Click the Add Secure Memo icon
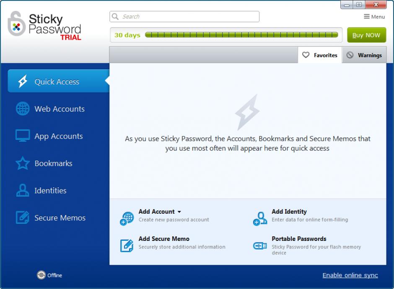Screen dimensions: 394x289 click(127, 246)
